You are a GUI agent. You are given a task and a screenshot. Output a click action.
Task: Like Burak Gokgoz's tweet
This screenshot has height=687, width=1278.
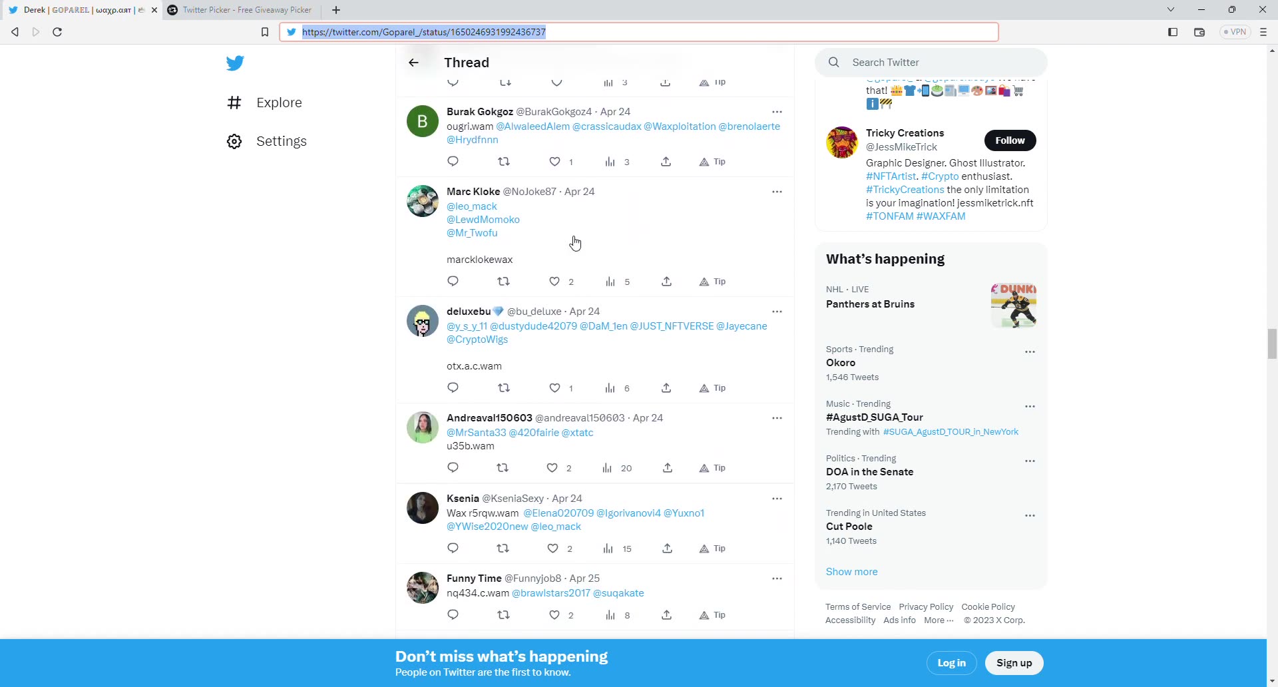click(554, 162)
